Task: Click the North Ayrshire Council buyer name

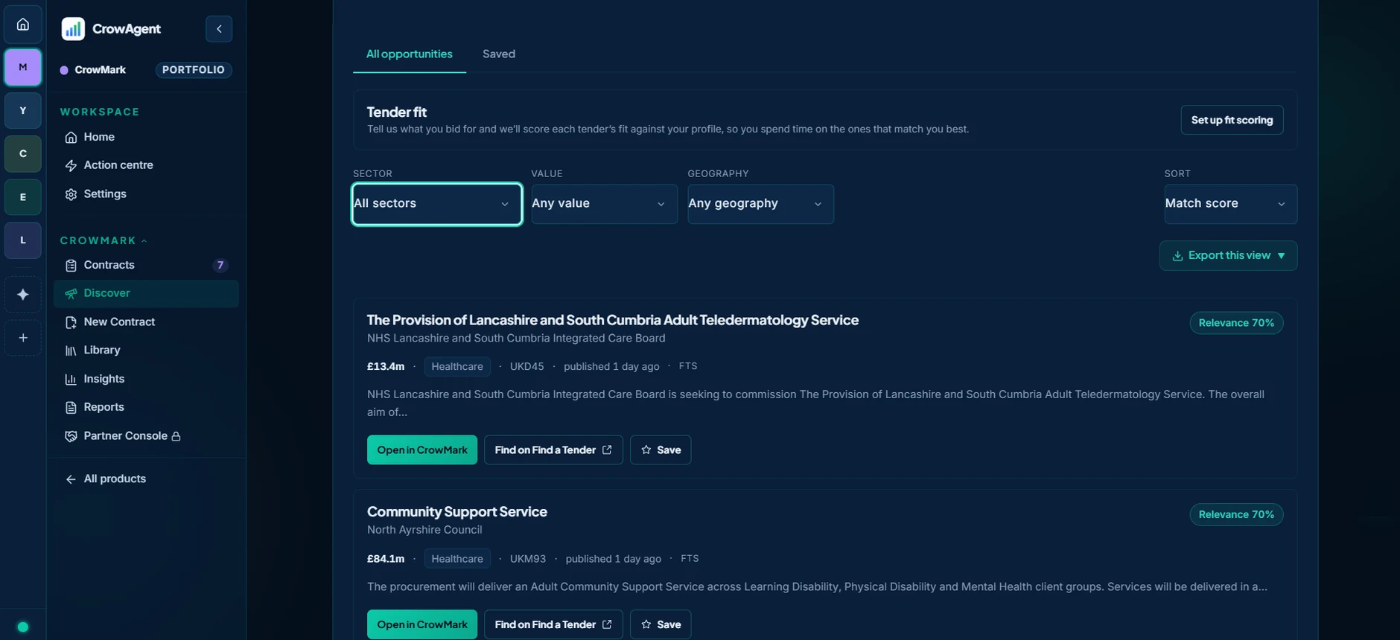Action: tap(424, 530)
